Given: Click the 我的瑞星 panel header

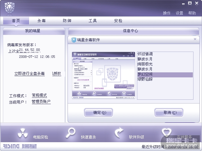Looking at the screenshot, I should 34,31.
